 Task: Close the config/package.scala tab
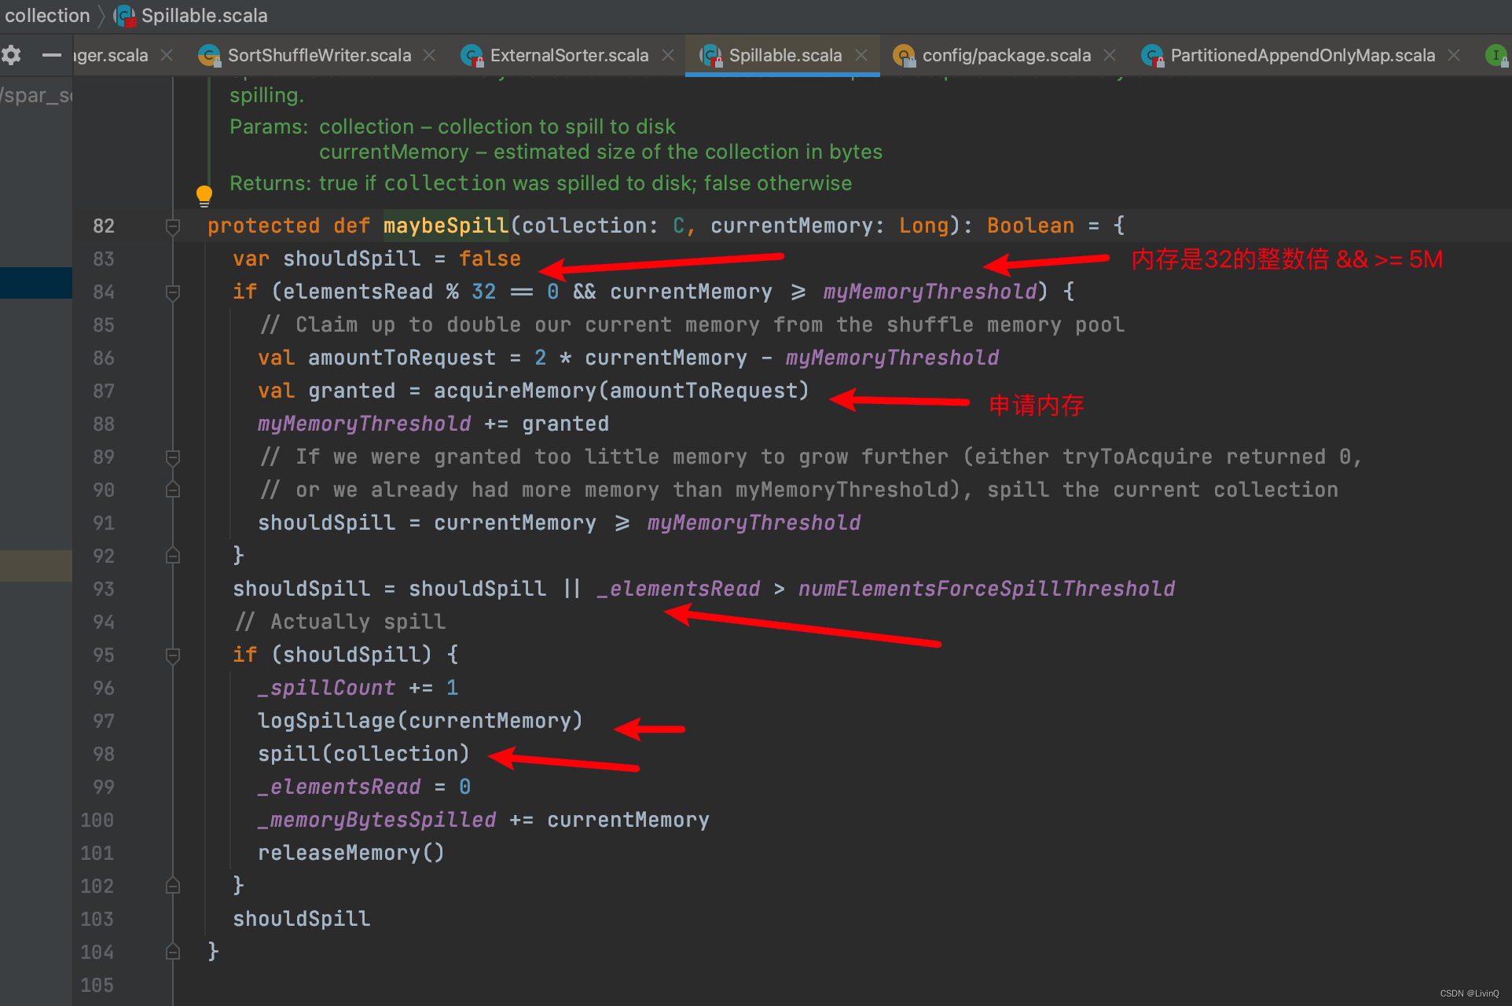tap(1110, 55)
